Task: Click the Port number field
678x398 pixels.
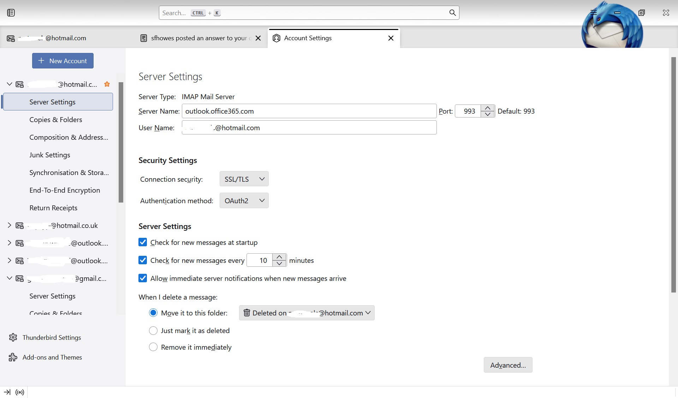Action: click(x=468, y=111)
